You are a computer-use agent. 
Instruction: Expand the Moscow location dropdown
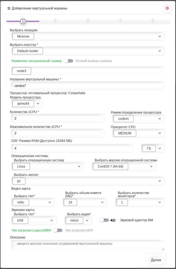pos(88,36)
